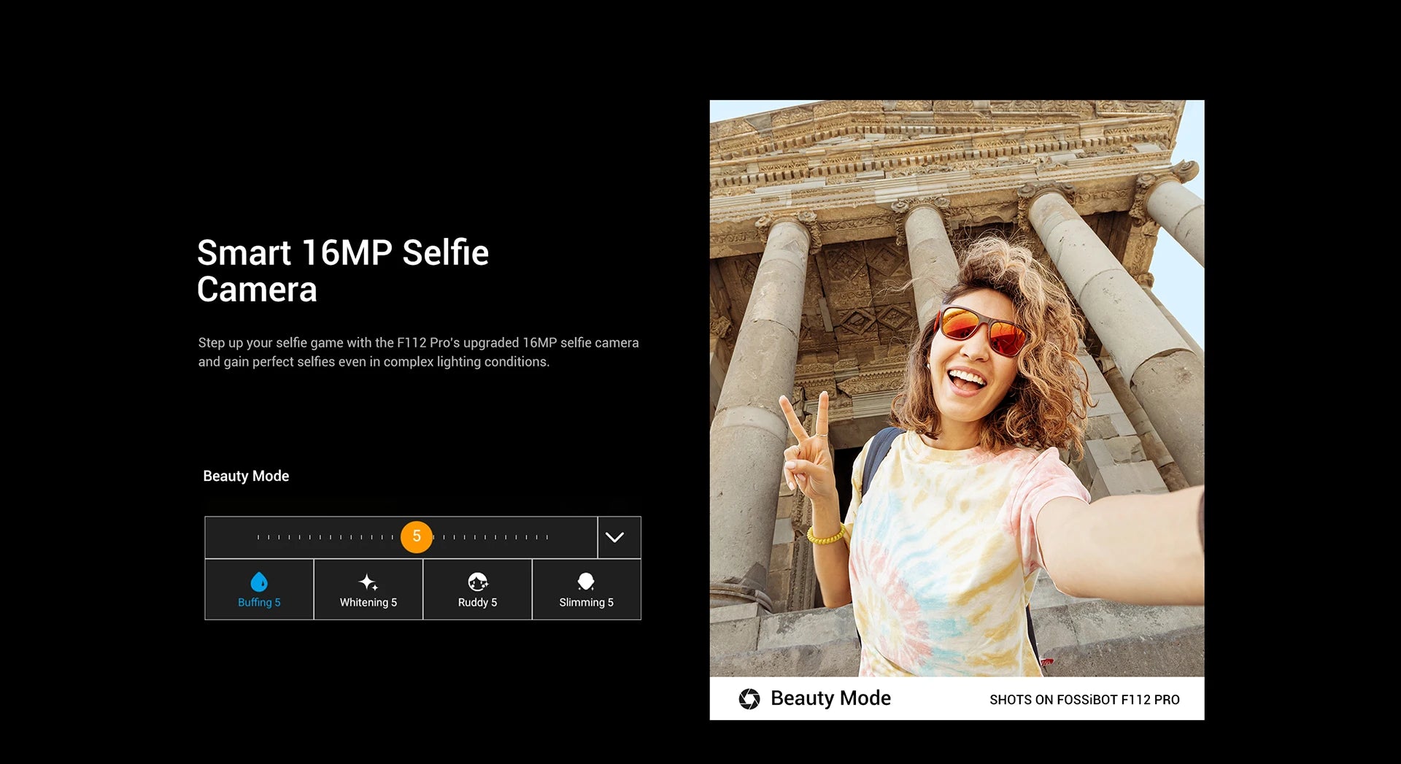Choose the Ruddy face icon
The width and height of the screenshot is (1401, 764).
477,582
